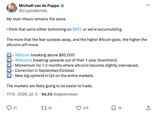Image resolution: width=156 pixels, height=113 pixels.
Task: Open the #Altcoins hashtag
Action: point(23,60)
